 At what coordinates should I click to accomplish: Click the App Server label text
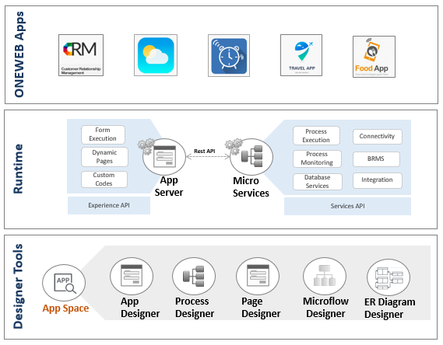(x=169, y=186)
